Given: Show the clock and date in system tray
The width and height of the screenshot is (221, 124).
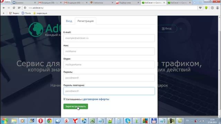Looking at the screenshot, I should coord(212,121).
